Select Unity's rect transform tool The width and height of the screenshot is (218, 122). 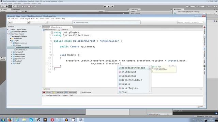18,6
